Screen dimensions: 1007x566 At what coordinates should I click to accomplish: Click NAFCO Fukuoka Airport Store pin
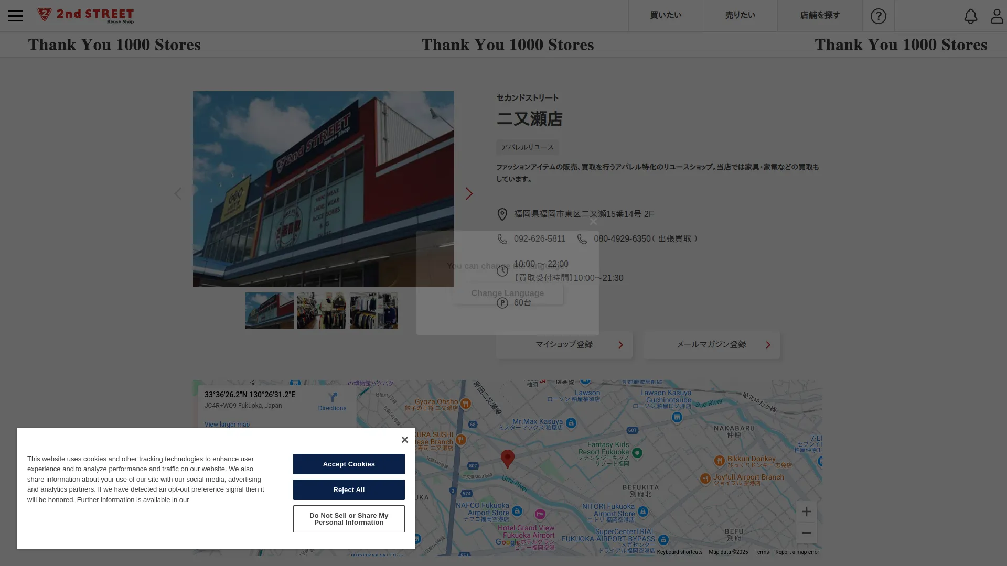tap(517, 510)
